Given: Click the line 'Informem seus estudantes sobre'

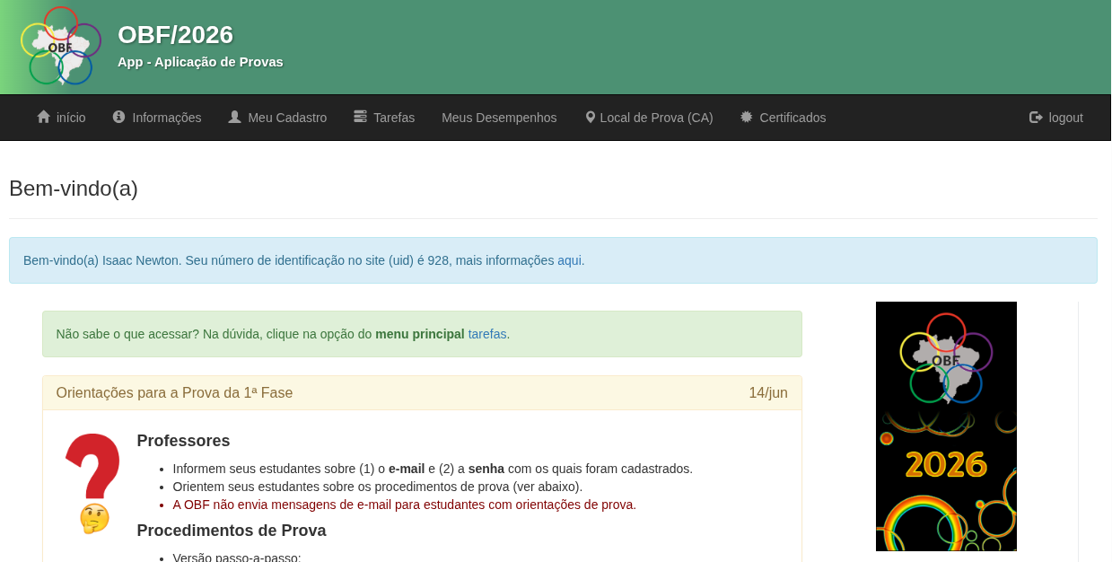Looking at the screenshot, I should [x=433, y=469].
